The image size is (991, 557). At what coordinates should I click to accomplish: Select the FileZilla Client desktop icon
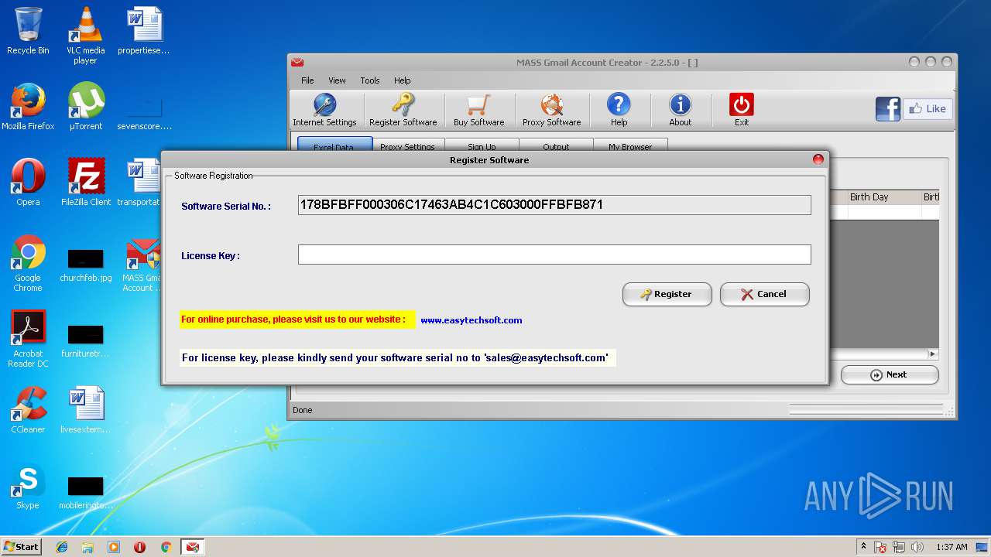(x=85, y=183)
